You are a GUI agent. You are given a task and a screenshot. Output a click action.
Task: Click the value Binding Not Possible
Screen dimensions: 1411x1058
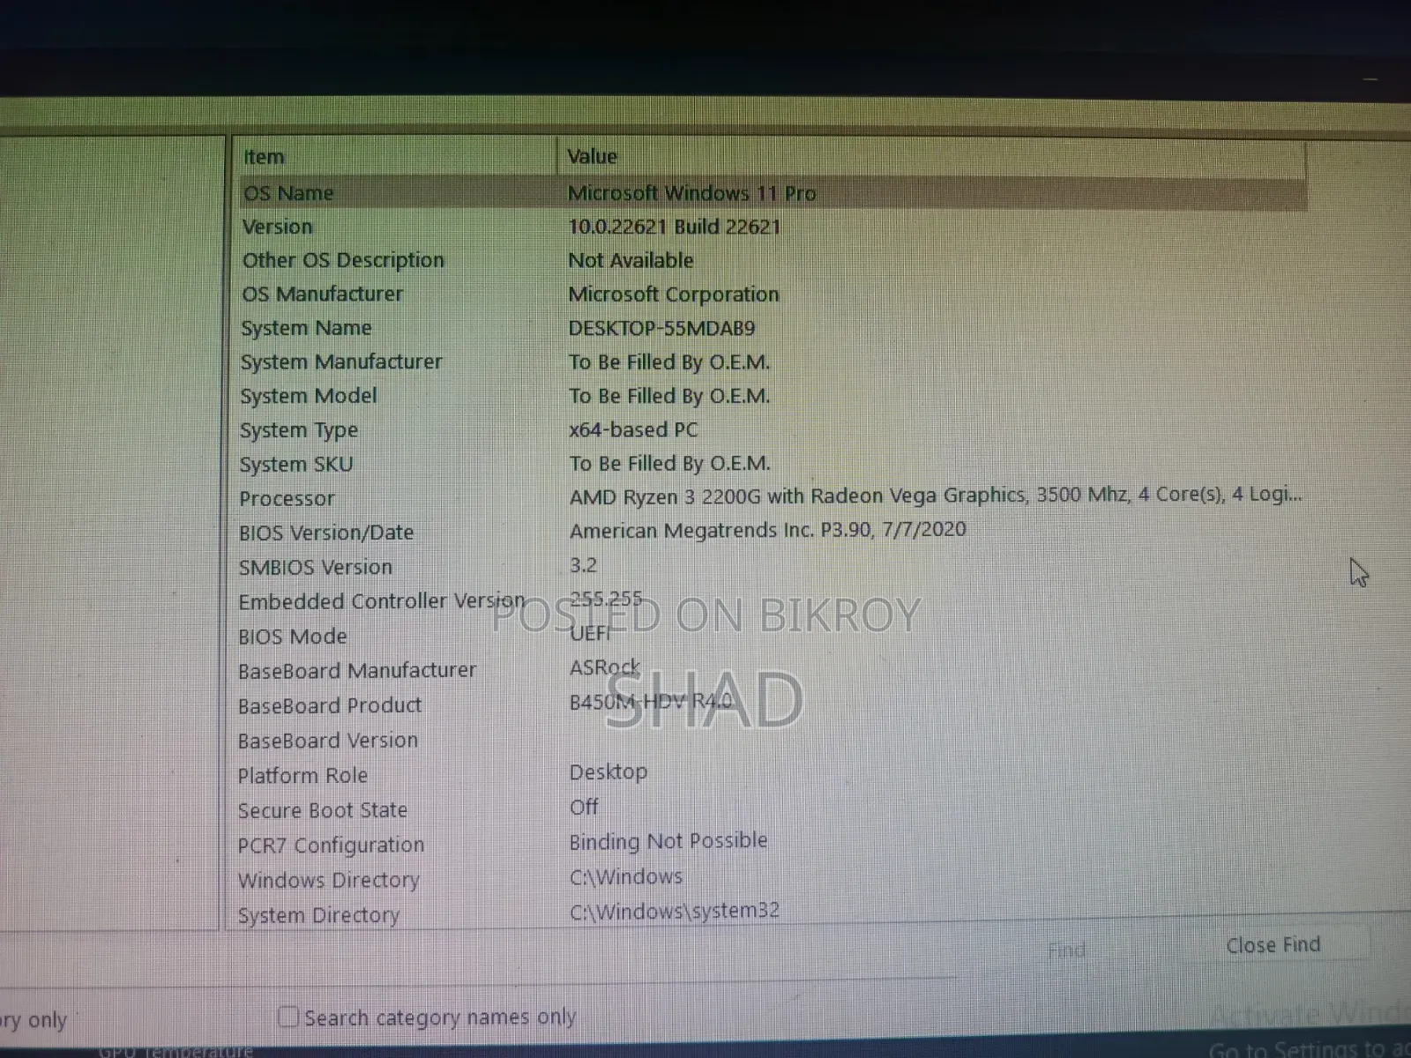coord(668,841)
